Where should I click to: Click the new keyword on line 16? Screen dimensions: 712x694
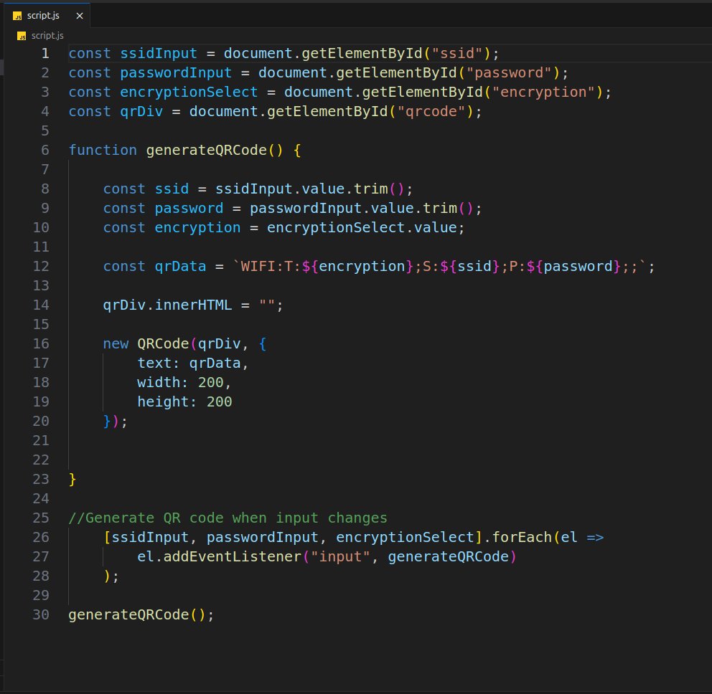click(x=116, y=344)
